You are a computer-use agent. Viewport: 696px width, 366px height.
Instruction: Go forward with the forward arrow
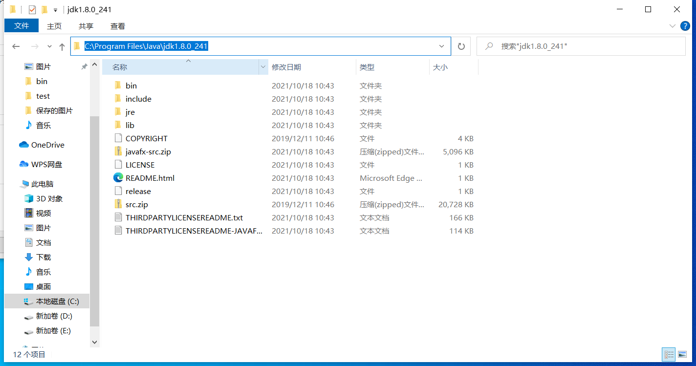(x=35, y=46)
